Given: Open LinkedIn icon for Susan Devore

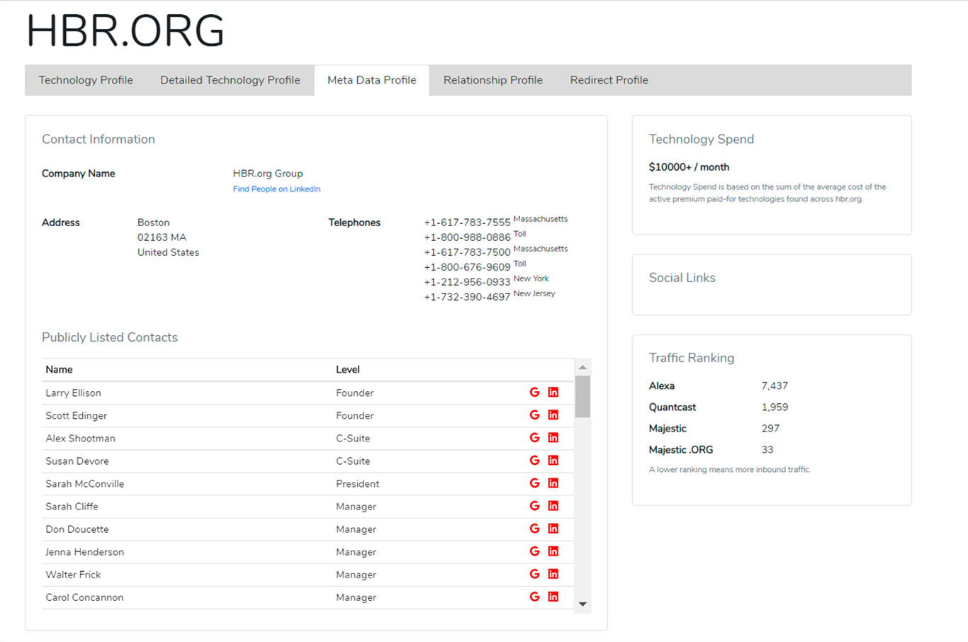Looking at the screenshot, I should 553,461.
